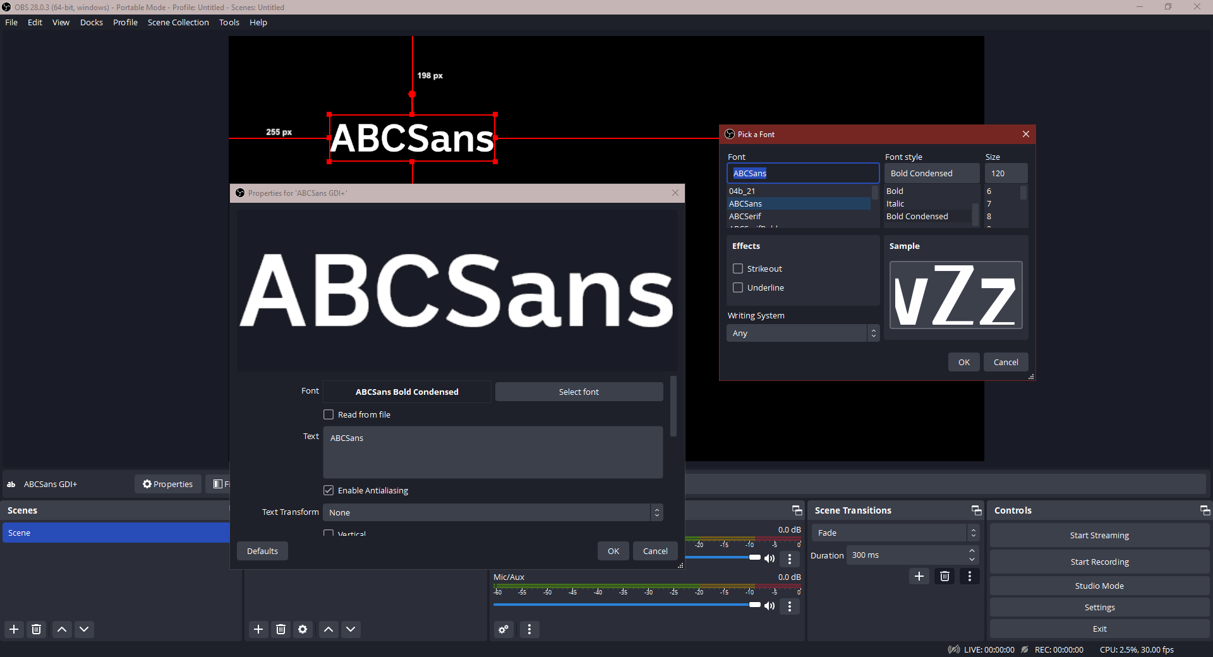Increase transition Duration stepper
The width and height of the screenshot is (1213, 657).
(x=972, y=551)
